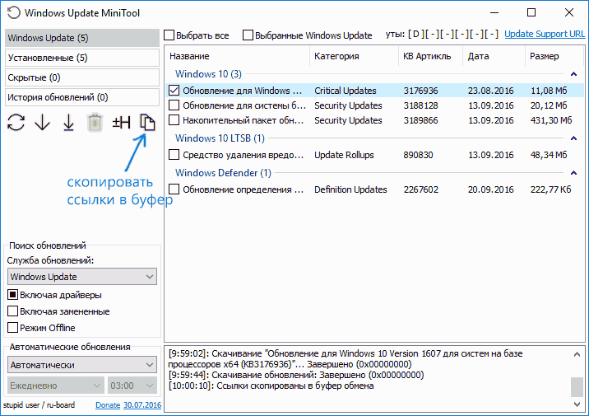Viewport: 589px width, 416px height.
Task: Click the 'Windows 10 (3)' group title
Action: coord(208,74)
